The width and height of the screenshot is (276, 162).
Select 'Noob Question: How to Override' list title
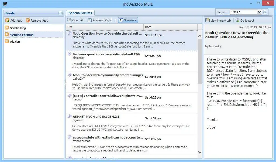107,33
